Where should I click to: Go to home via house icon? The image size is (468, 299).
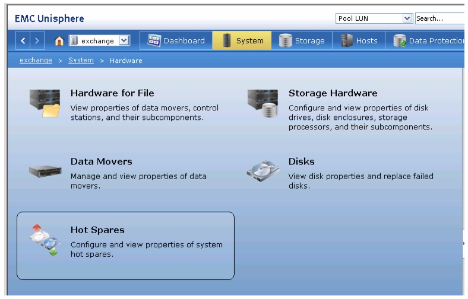pos(59,40)
